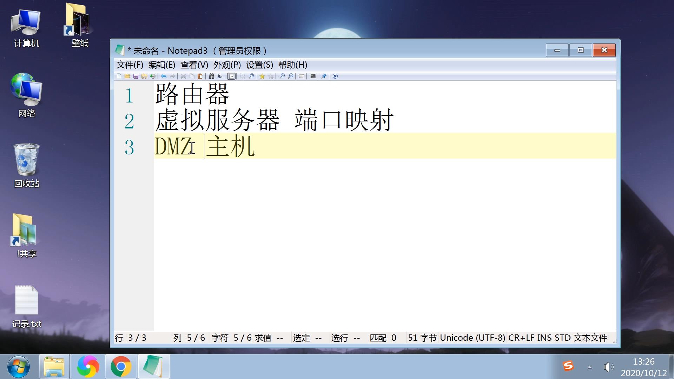Change line endings via CR+LF status item

click(521, 338)
